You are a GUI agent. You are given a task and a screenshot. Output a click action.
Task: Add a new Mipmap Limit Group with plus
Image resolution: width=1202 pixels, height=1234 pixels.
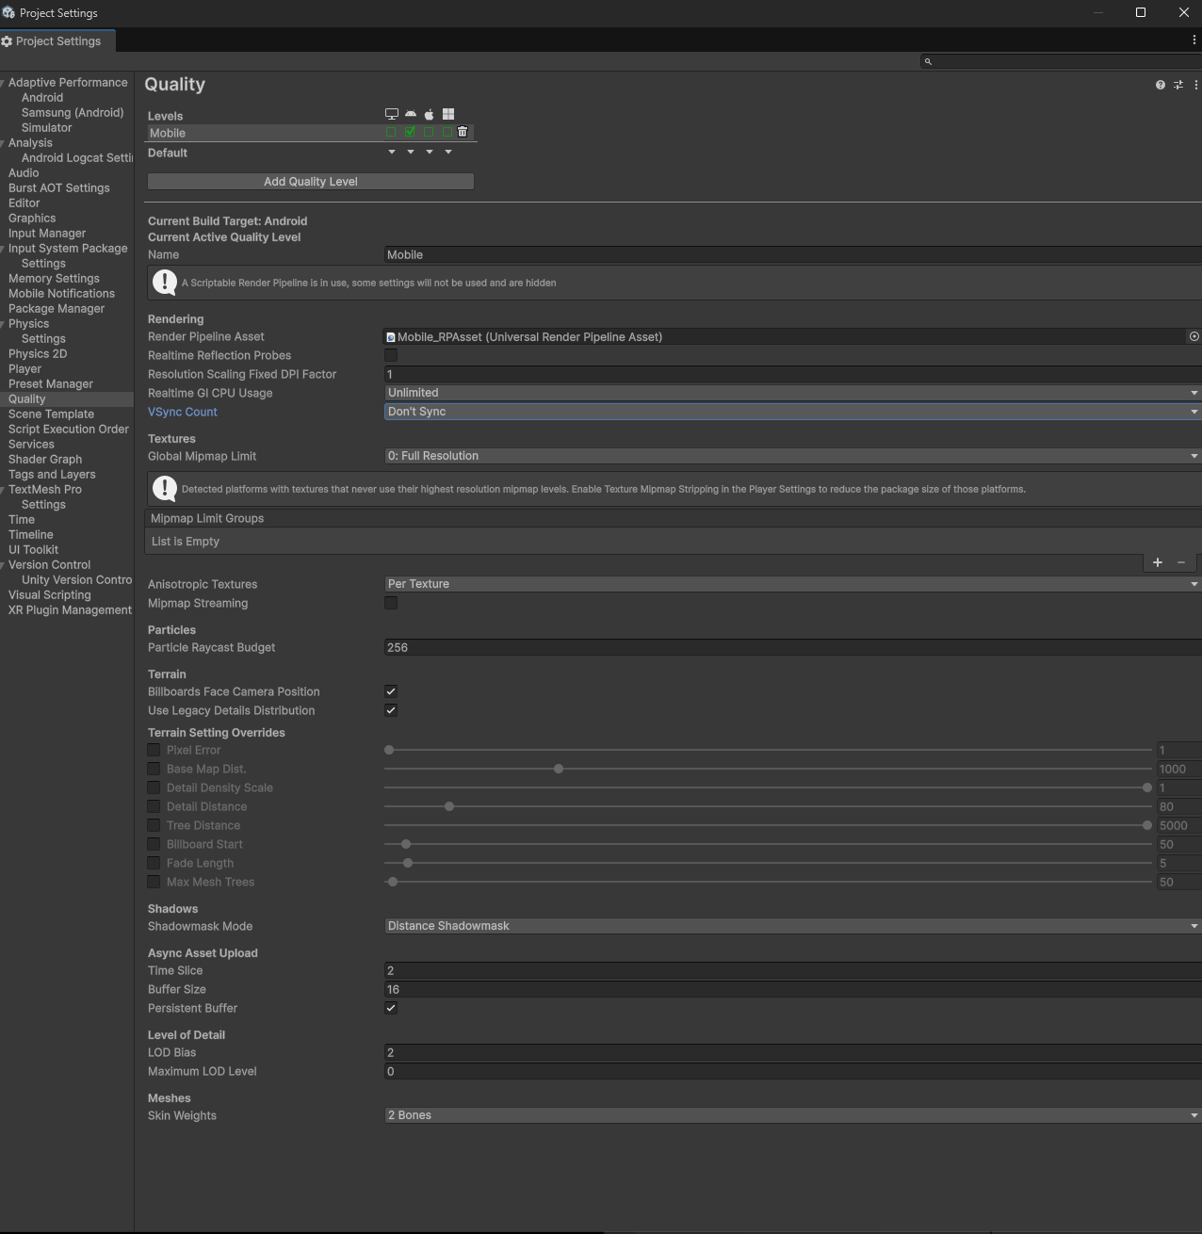[1158, 562]
